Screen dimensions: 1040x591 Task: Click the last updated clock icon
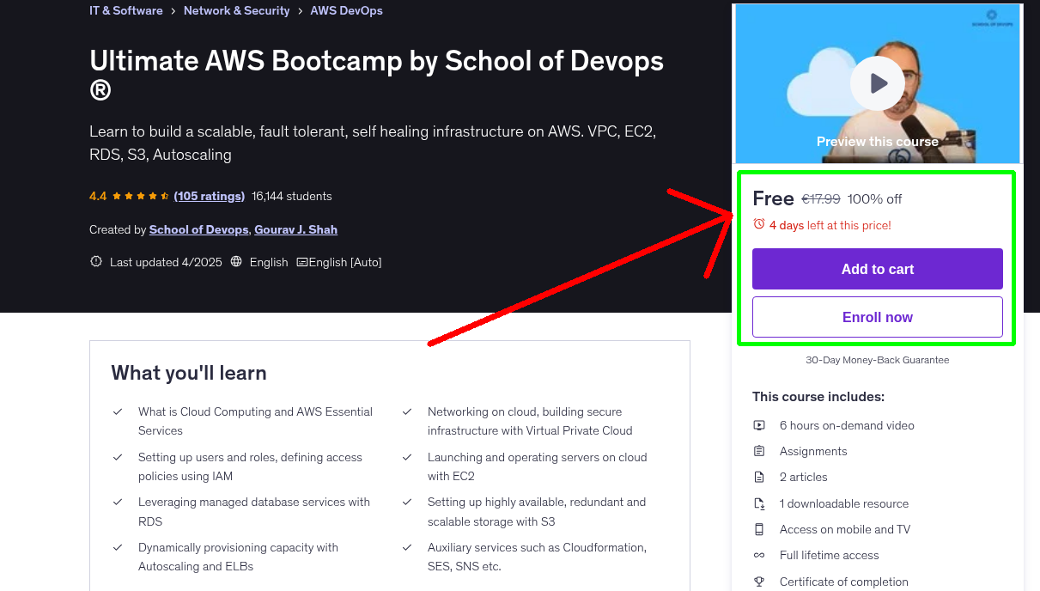point(95,261)
